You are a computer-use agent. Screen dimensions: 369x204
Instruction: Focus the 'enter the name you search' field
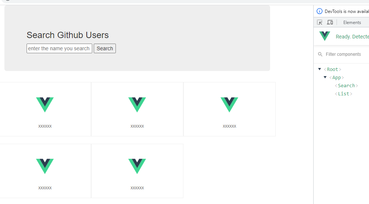[59, 48]
